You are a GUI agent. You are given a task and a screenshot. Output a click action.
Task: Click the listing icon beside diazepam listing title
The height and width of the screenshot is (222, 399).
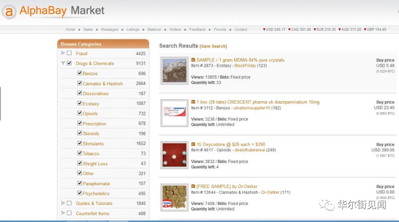coord(193,102)
